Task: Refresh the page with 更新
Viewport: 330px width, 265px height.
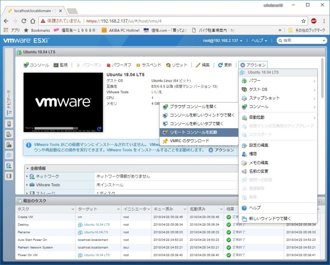Action: [x=225, y=65]
